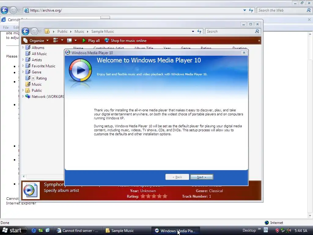Click the explorer Search input field
The width and height of the screenshot is (313, 235).
point(230,32)
